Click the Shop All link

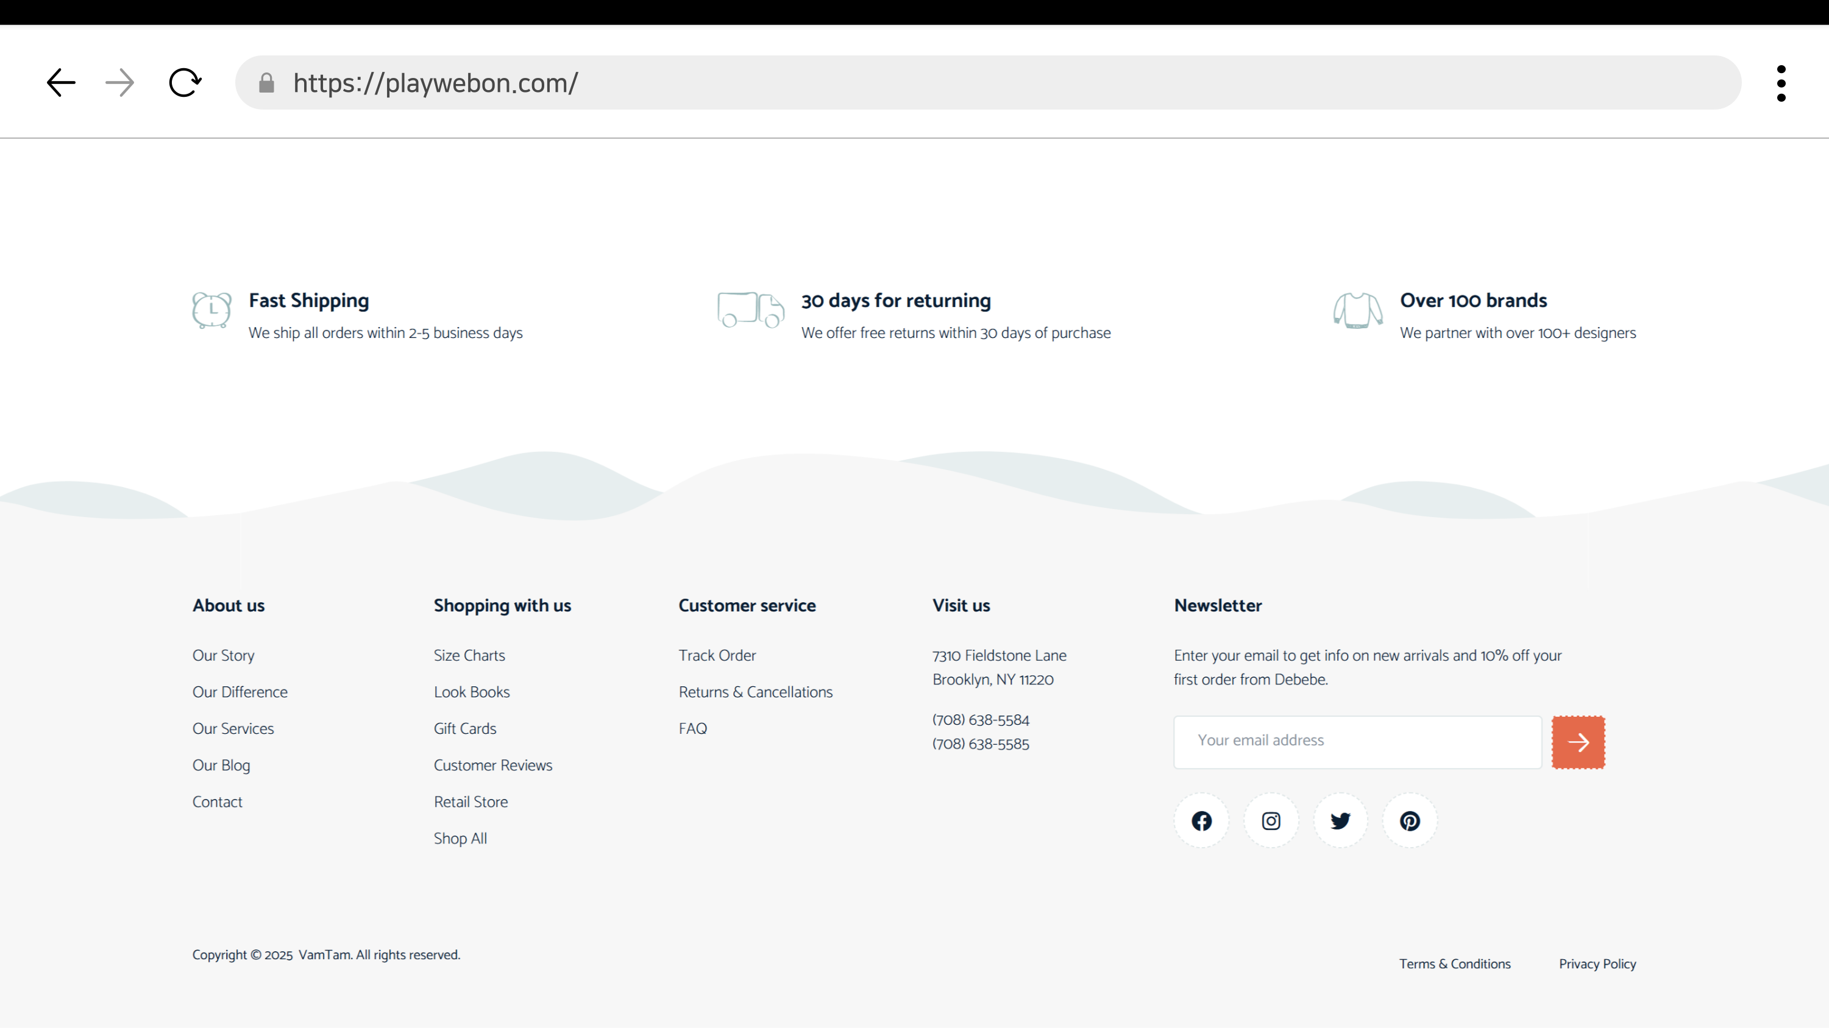pos(460,839)
